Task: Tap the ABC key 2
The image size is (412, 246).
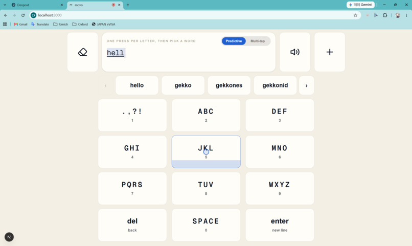Action: pos(206,115)
